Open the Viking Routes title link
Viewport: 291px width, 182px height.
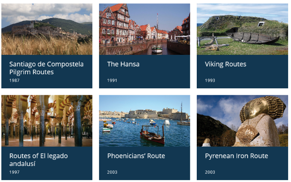pyautogui.click(x=225, y=64)
